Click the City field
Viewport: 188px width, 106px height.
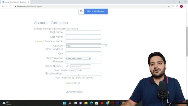point(83,54)
